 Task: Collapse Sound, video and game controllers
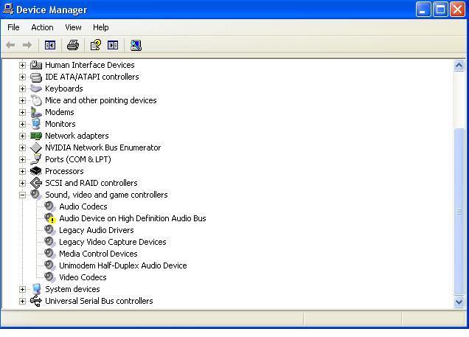click(x=22, y=195)
